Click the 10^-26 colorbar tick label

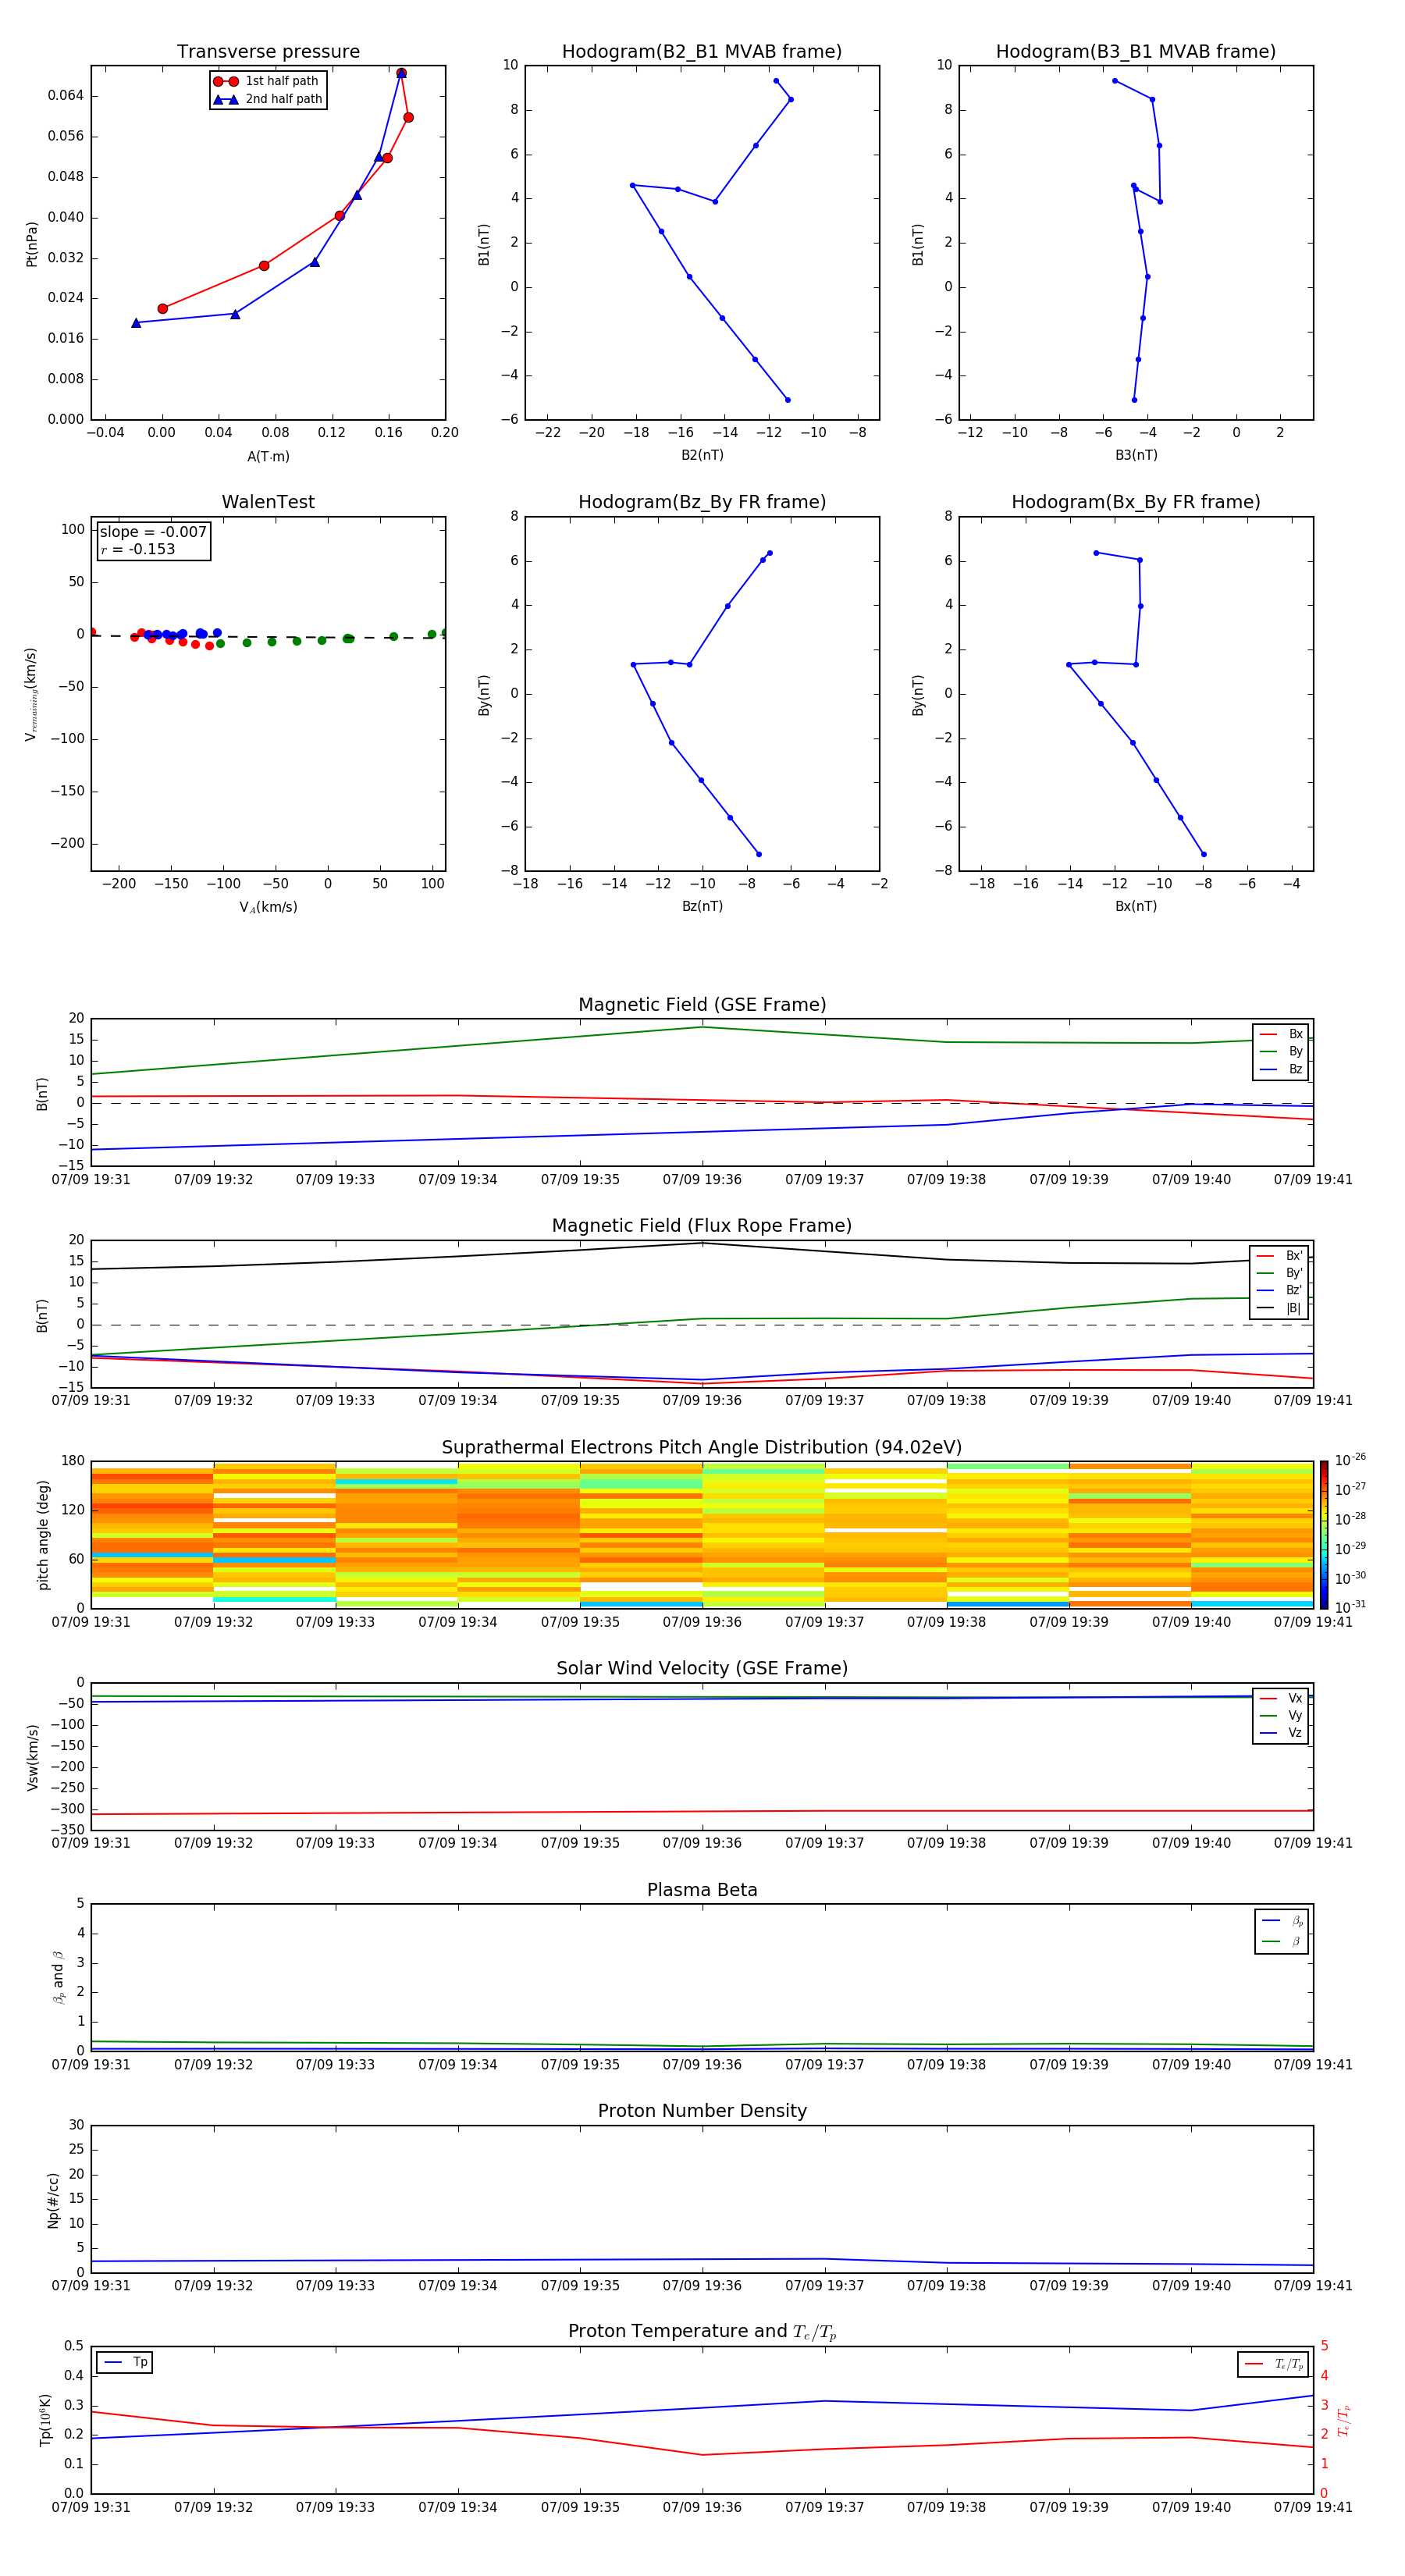(x=1350, y=1460)
